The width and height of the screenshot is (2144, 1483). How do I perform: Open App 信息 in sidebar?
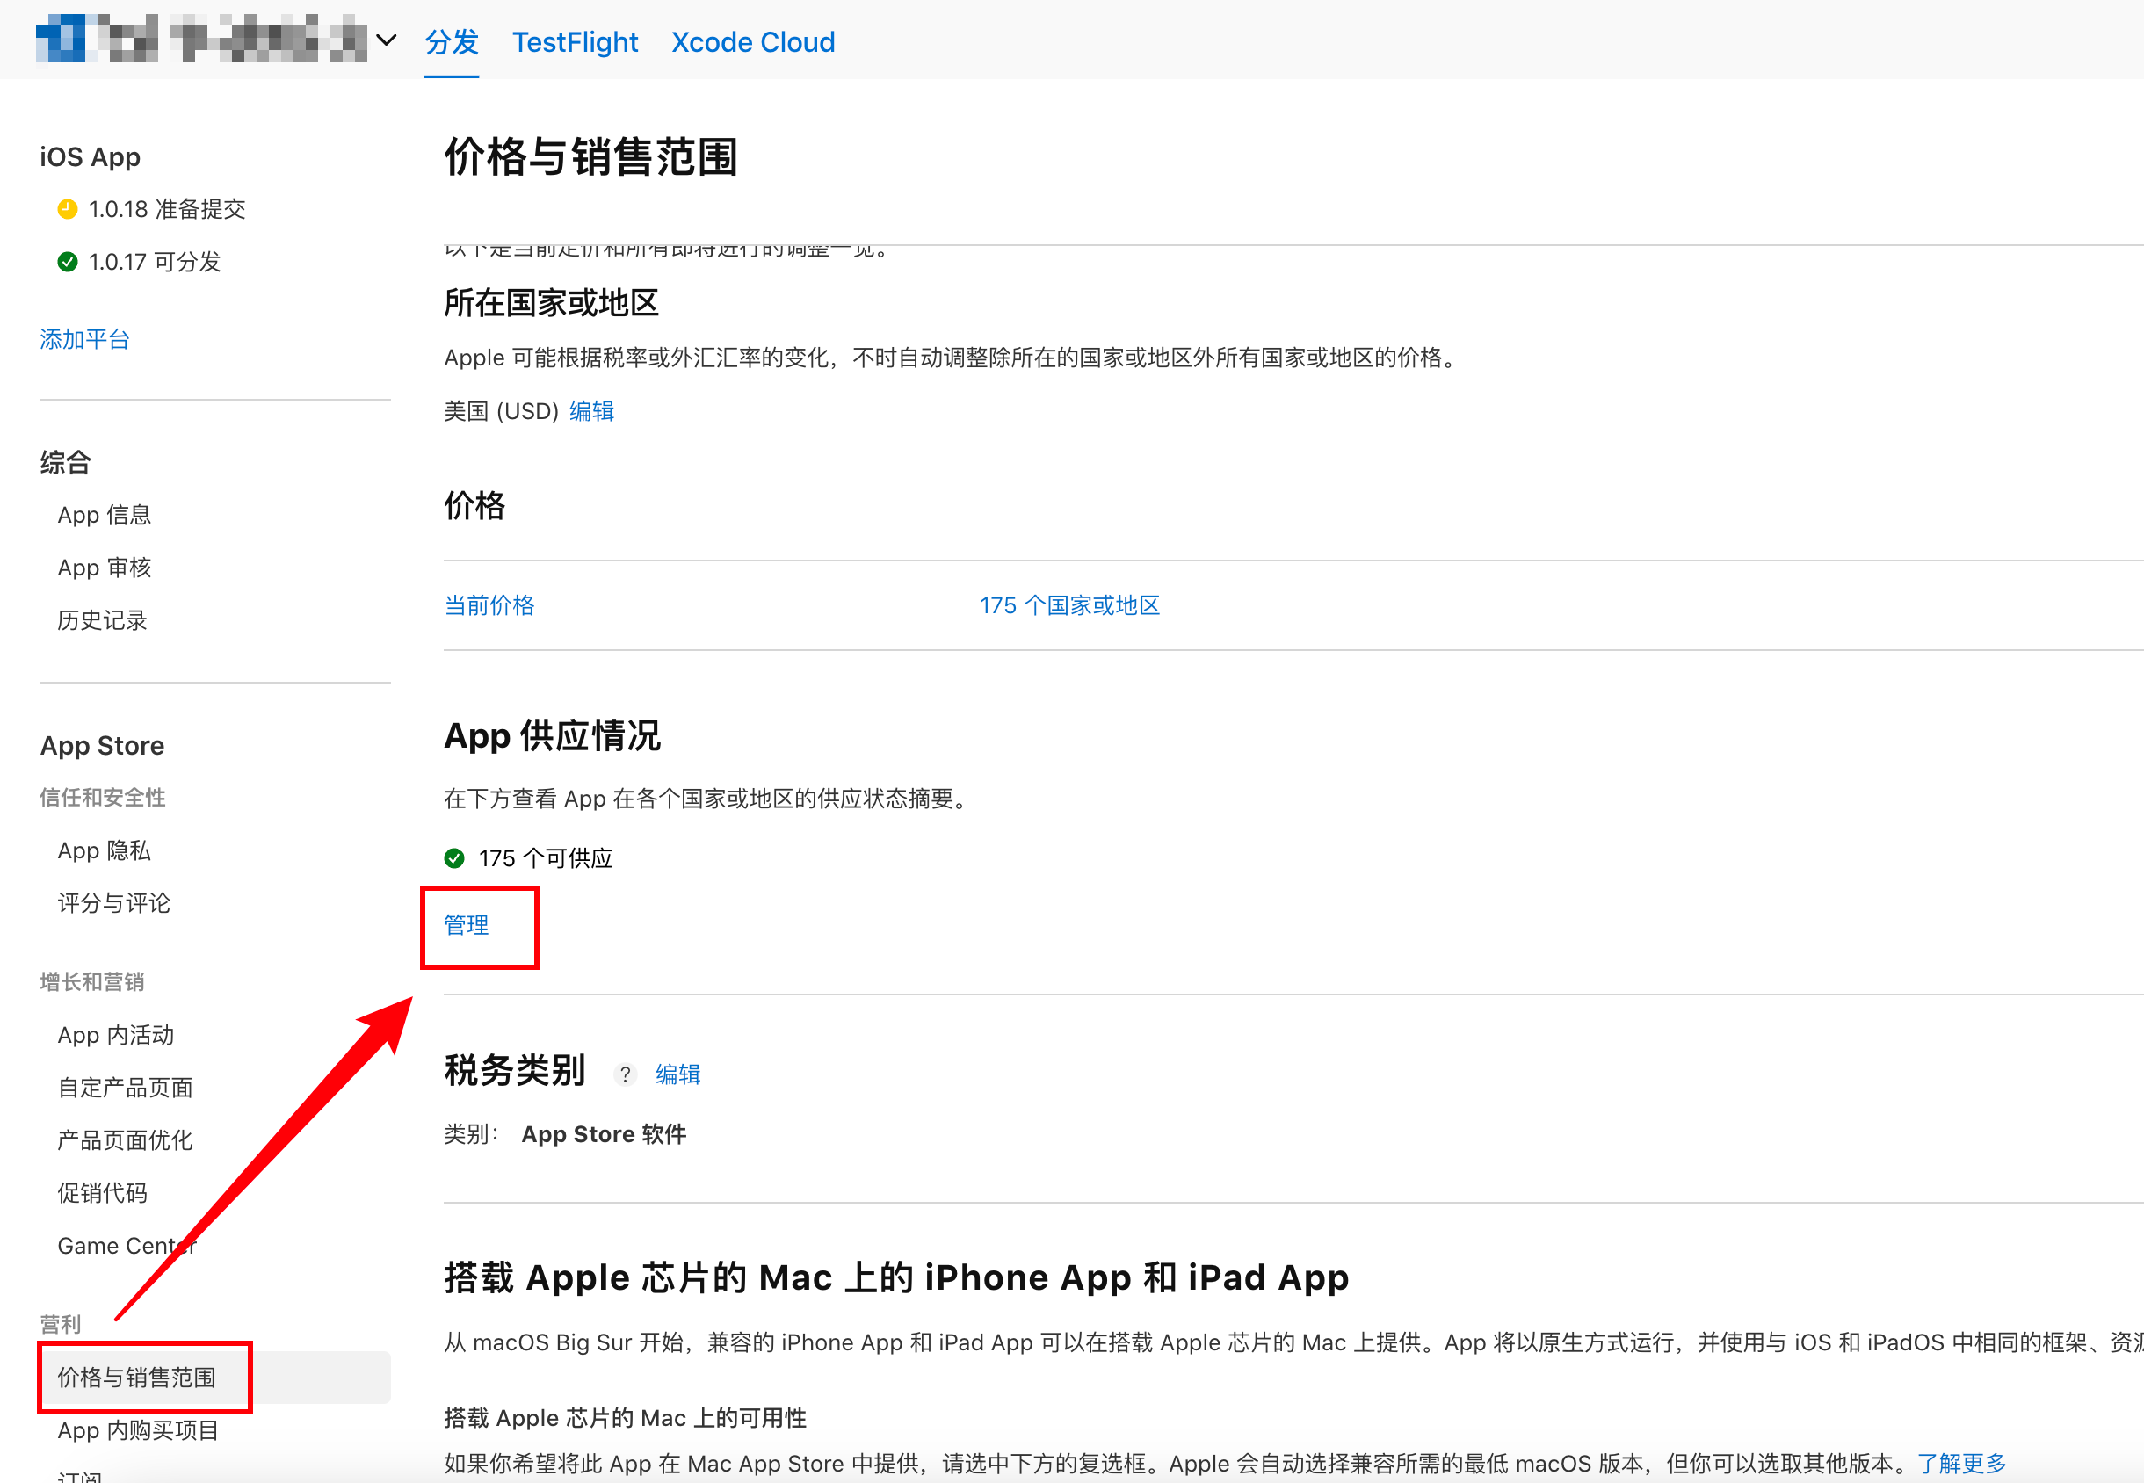tap(104, 515)
